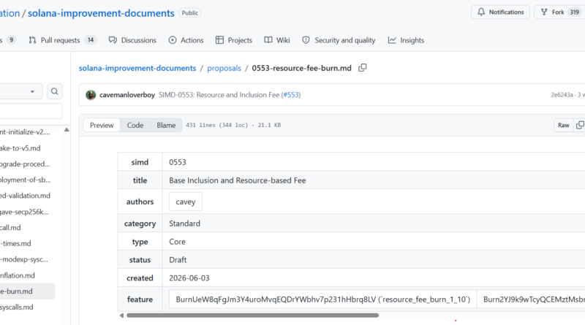
Task: Click the authors value cavey
Action: tap(186, 202)
